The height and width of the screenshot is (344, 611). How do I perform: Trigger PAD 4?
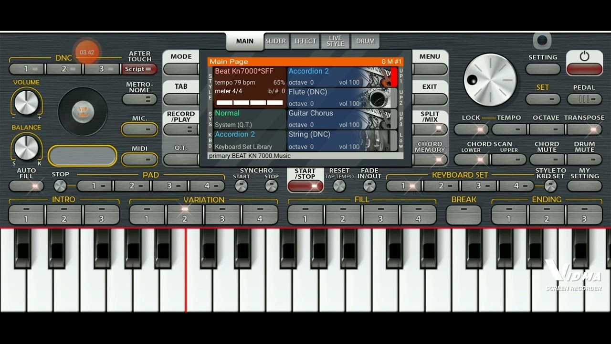(208, 186)
